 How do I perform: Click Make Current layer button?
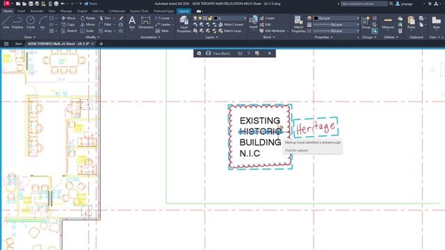pos(231,25)
